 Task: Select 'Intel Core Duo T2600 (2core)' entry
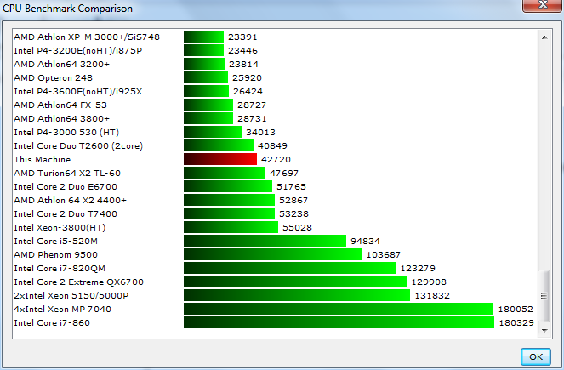[x=78, y=145]
